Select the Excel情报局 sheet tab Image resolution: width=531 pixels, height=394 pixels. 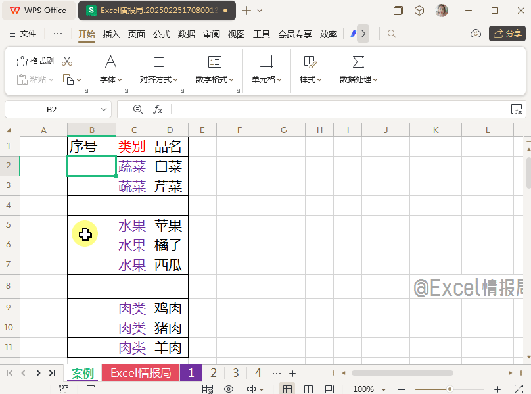click(141, 372)
